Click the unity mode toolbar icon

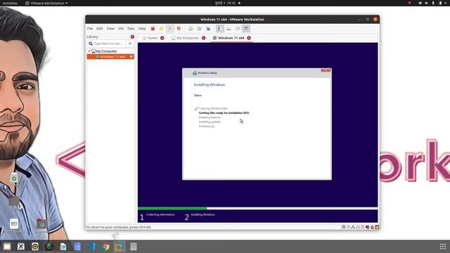[238, 29]
